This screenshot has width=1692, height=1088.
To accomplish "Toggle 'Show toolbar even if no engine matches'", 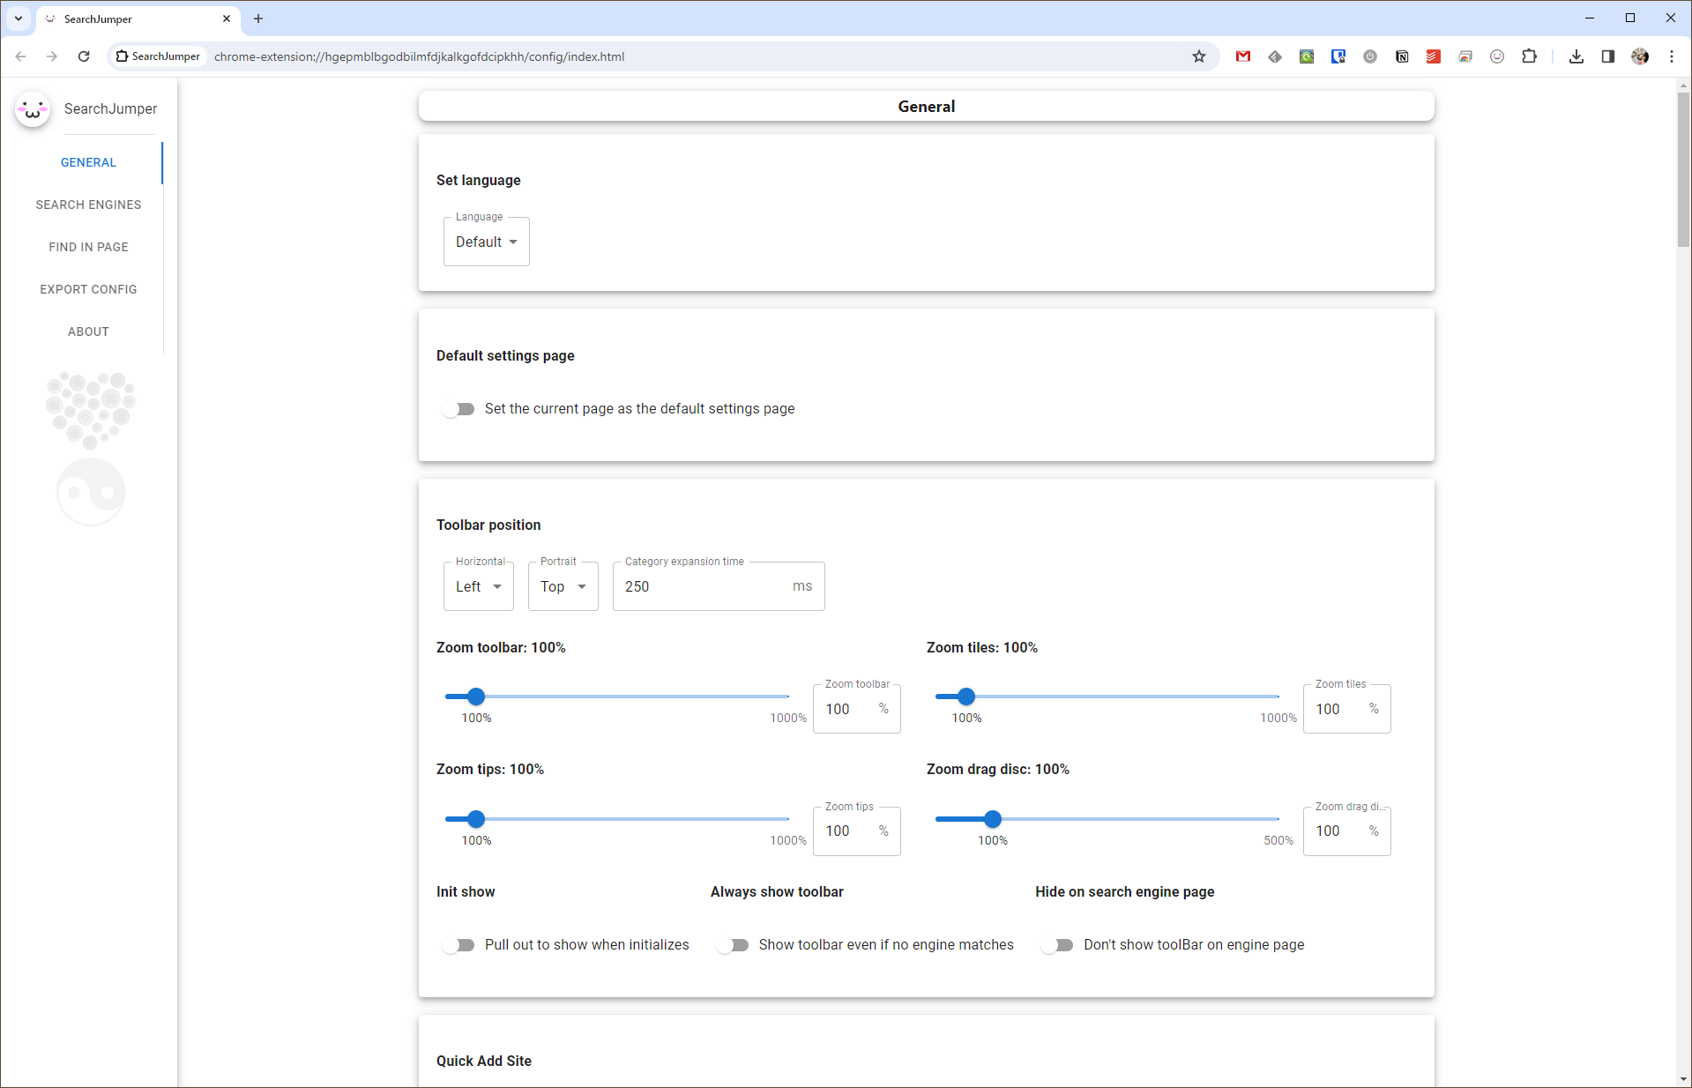I will click(x=733, y=945).
